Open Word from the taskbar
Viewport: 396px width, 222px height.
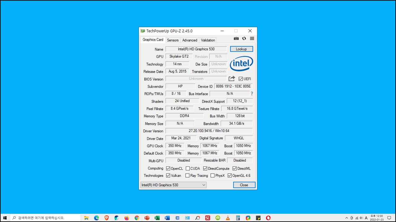point(167,218)
